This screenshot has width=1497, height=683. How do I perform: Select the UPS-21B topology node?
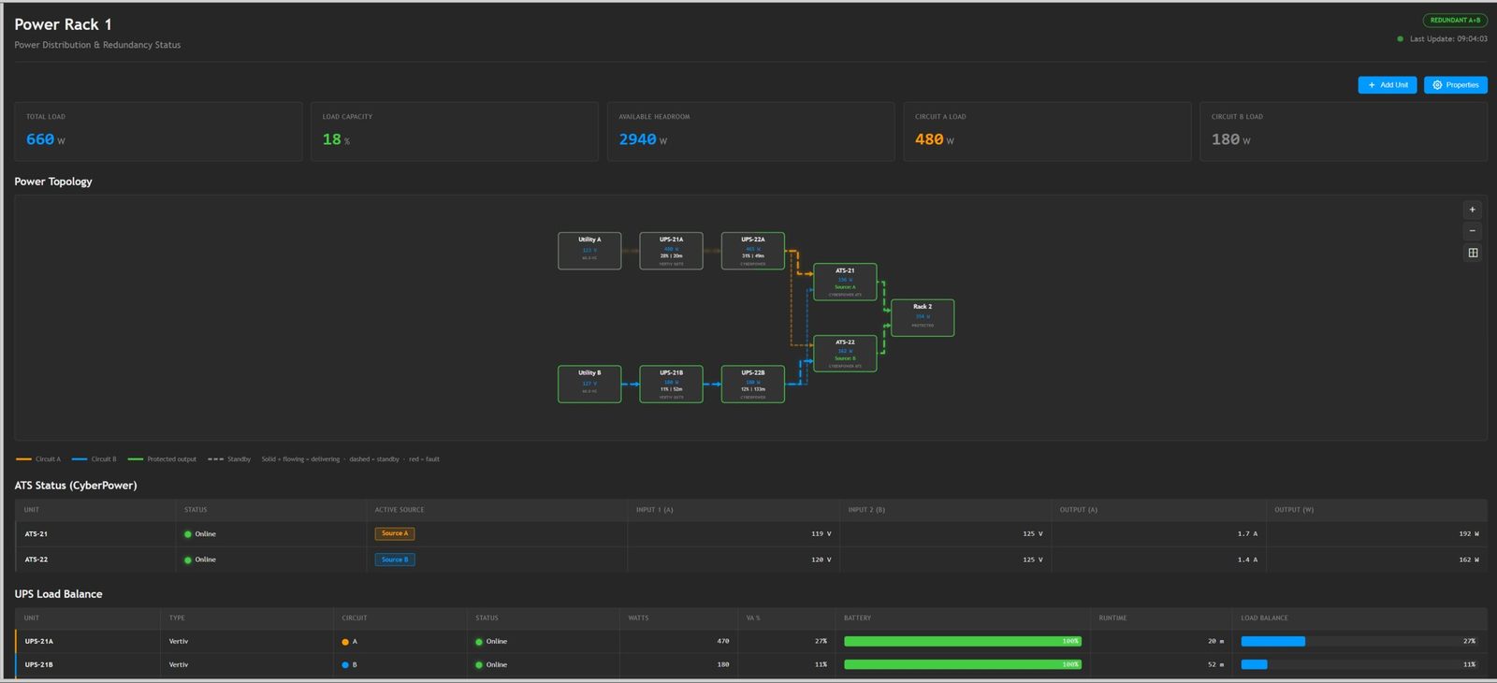click(x=671, y=385)
